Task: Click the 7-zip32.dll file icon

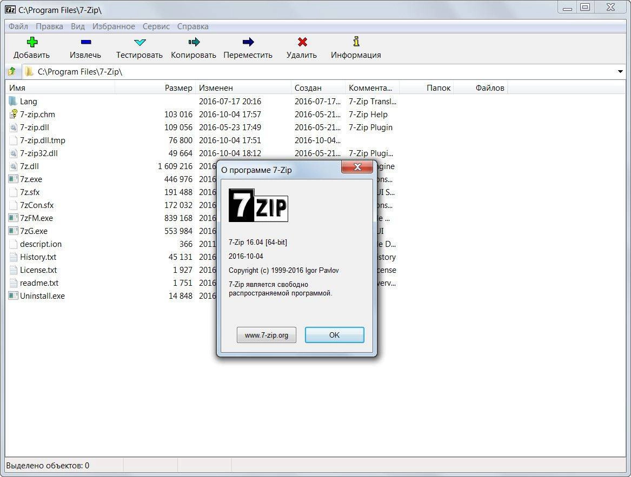Action: pos(13,153)
